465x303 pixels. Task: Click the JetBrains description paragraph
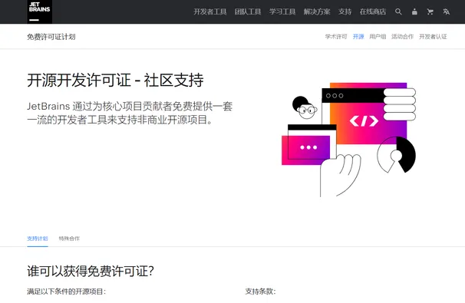pyautogui.click(x=130, y=113)
